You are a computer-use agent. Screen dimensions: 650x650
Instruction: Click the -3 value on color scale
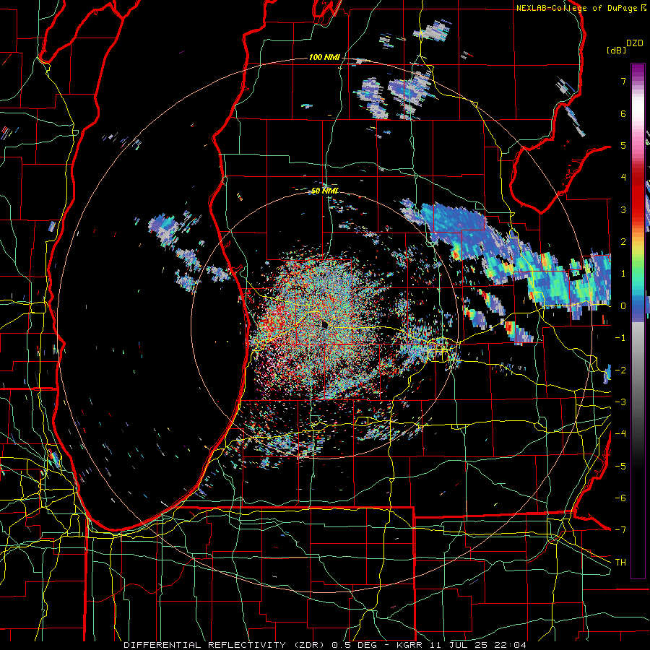coord(620,402)
